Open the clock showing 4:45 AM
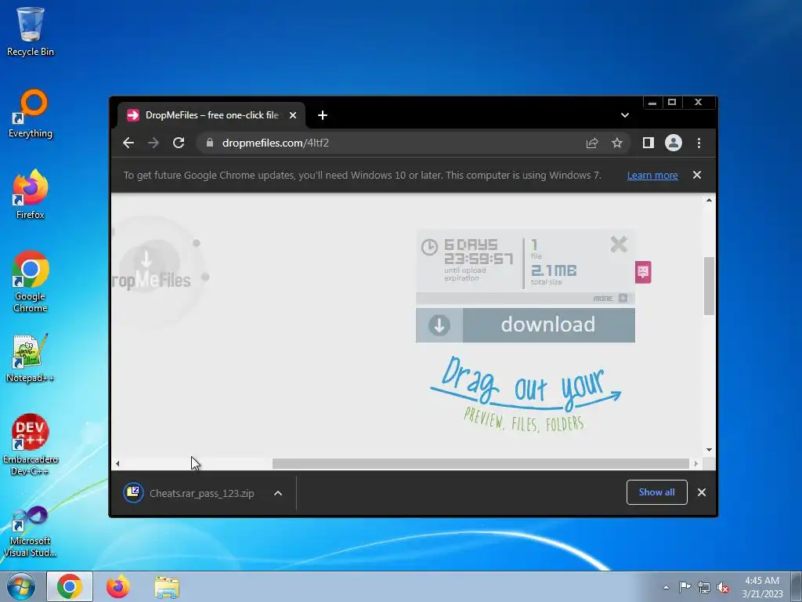The image size is (802, 602). click(x=761, y=587)
